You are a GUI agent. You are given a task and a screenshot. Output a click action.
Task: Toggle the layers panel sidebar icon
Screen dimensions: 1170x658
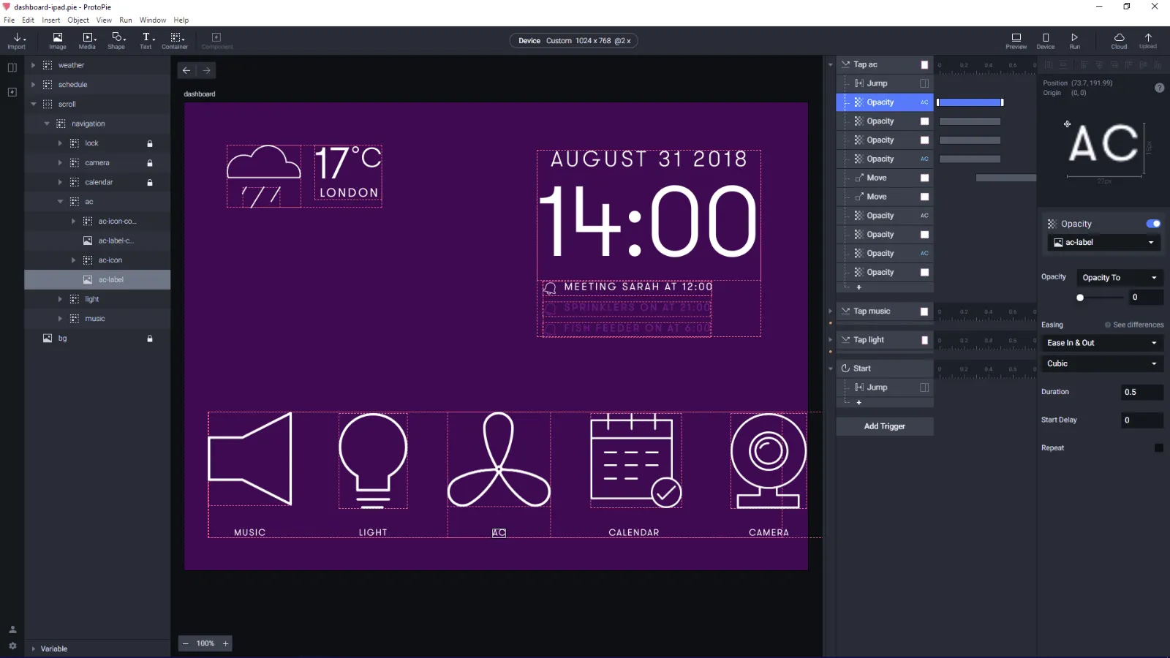[x=12, y=68]
